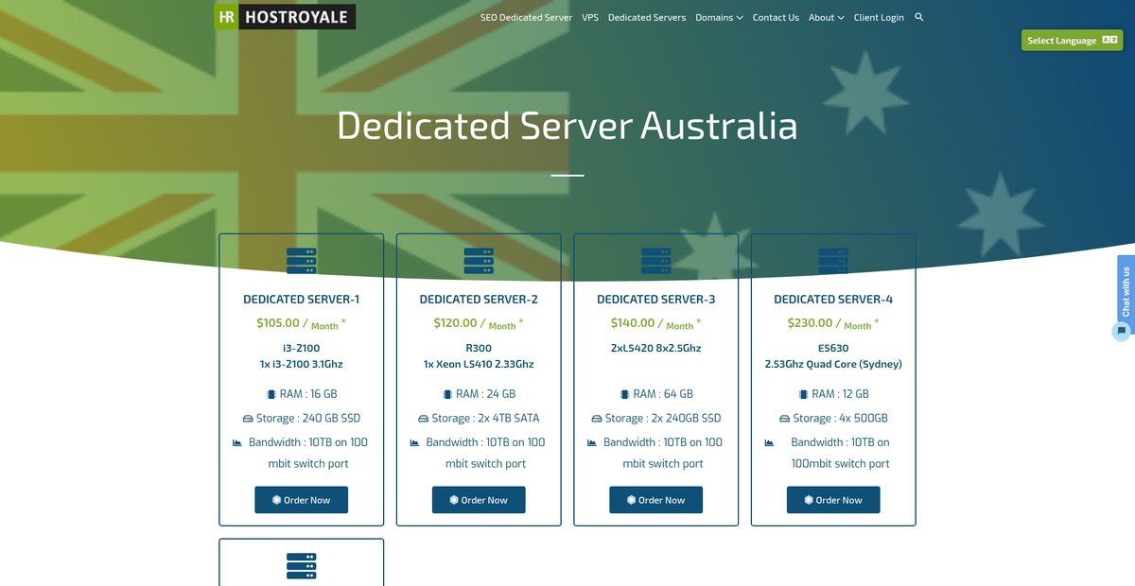This screenshot has height=586, width=1135.
Task: Click storage drive icon in Dedicated Server-1
Action: pyautogui.click(x=248, y=419)
